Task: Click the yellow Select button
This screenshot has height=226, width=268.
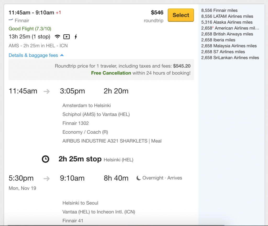Action: [x=181, y=15]
